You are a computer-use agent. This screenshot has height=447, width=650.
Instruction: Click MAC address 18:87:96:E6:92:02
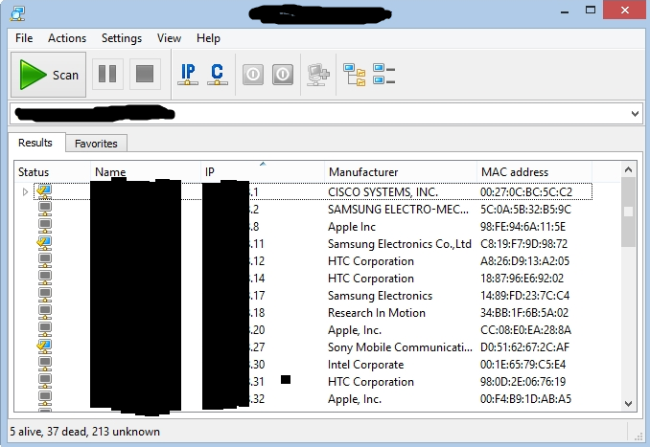click(522, 279)
